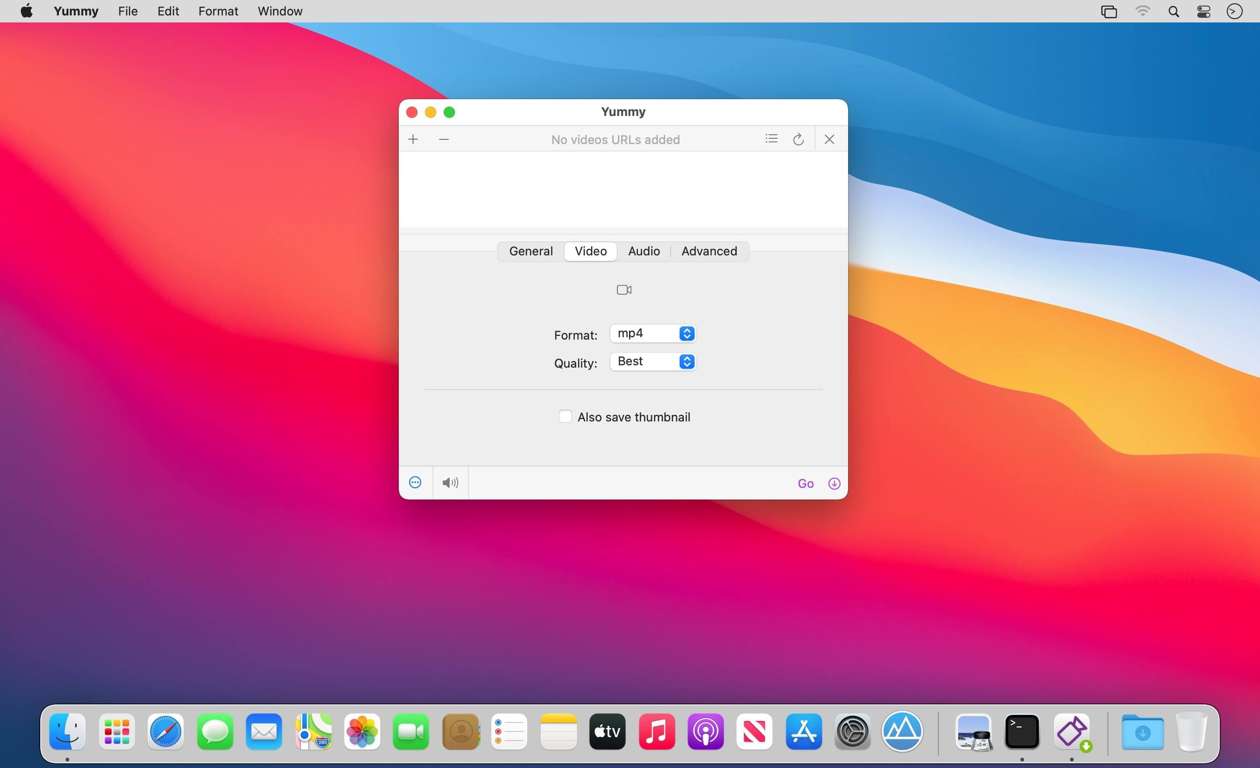
Task: Open Music from the Dock
Action: pos(657,731)
